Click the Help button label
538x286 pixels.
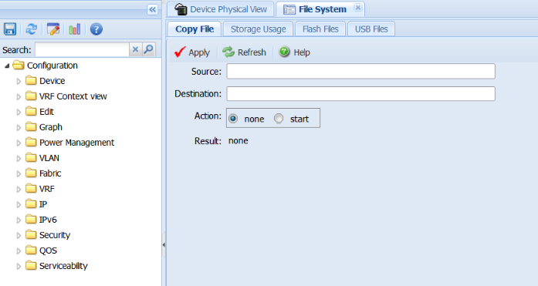click(302, 52)
